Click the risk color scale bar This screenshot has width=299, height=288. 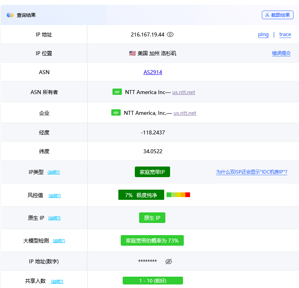pos(178,195)
